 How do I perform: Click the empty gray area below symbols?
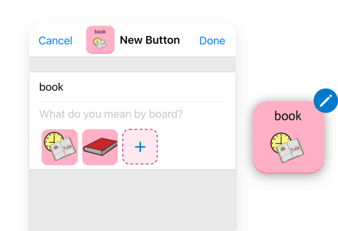pos(133,200)
